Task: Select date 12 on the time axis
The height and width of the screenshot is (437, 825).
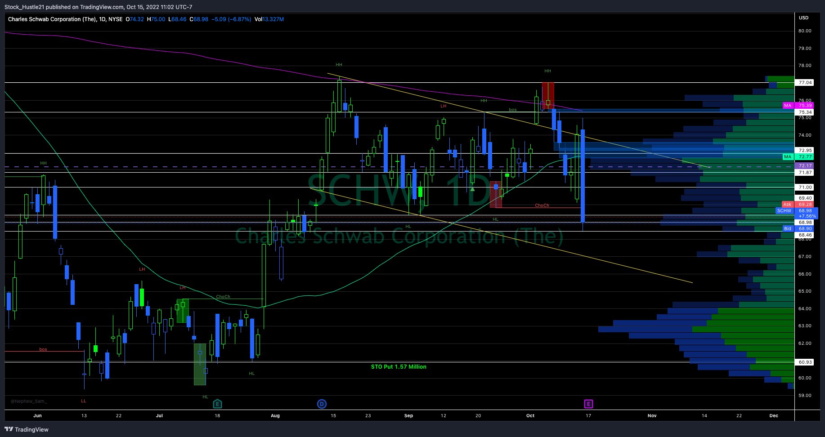Action: coord(444,416)
